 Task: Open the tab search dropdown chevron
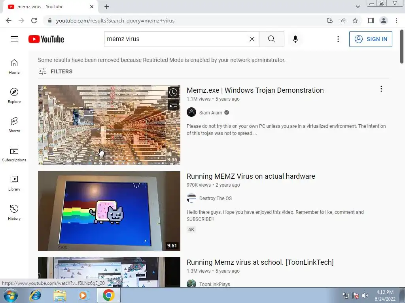(x=358, y=7)
